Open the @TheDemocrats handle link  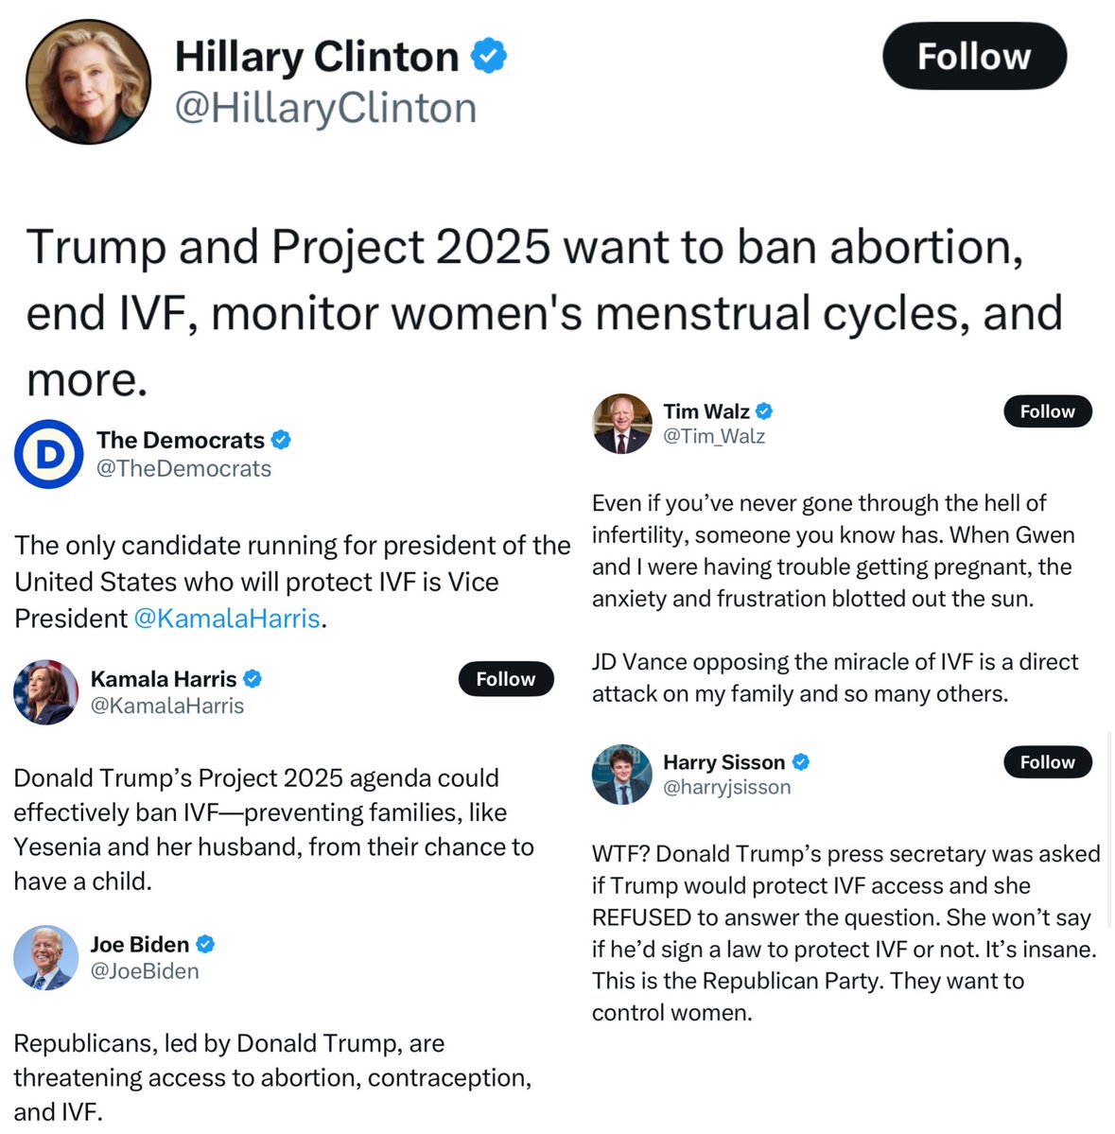point(183,469)
